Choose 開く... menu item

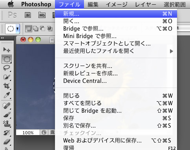pyautogui.click(x=116, y=21)
